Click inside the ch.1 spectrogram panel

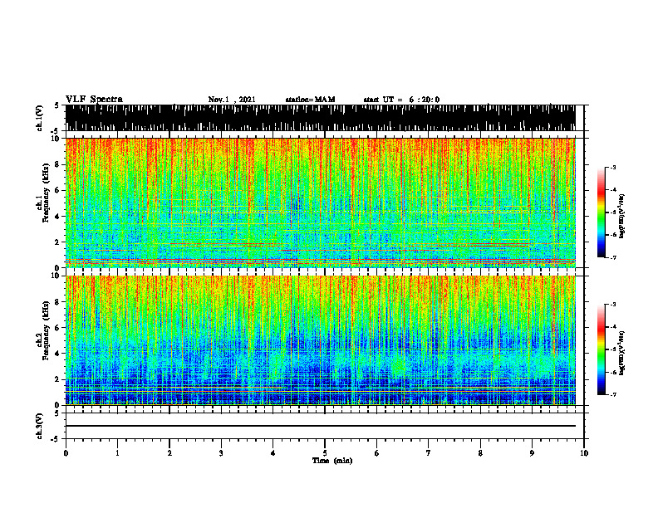click(x=321, y=203)
